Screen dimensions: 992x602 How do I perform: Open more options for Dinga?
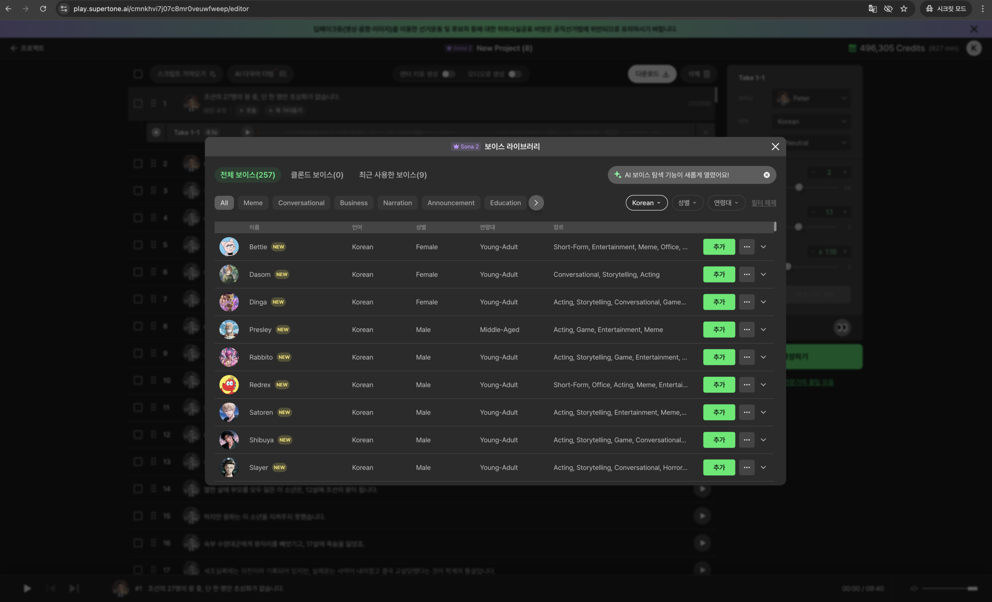click(x=746, y=302)
